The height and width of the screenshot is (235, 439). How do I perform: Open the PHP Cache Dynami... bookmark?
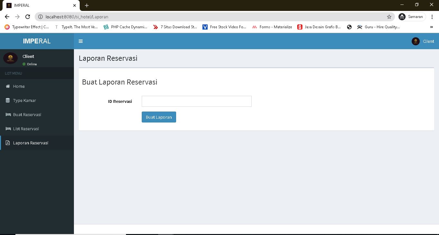click(125, 27)
